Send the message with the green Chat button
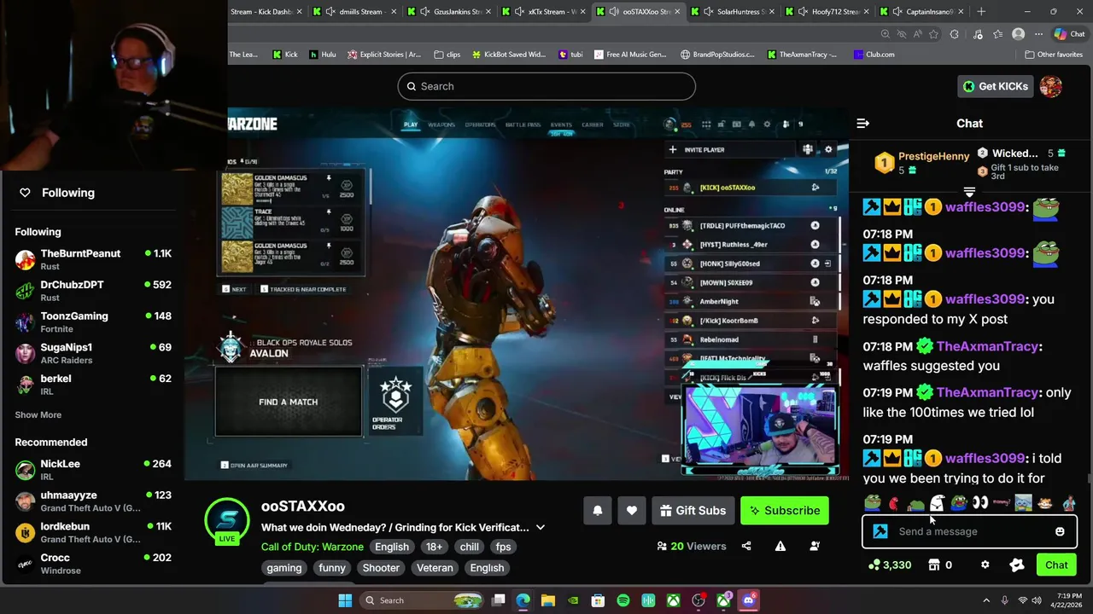This screenshot has height=614, width=1093. (x=1056, y=565)
